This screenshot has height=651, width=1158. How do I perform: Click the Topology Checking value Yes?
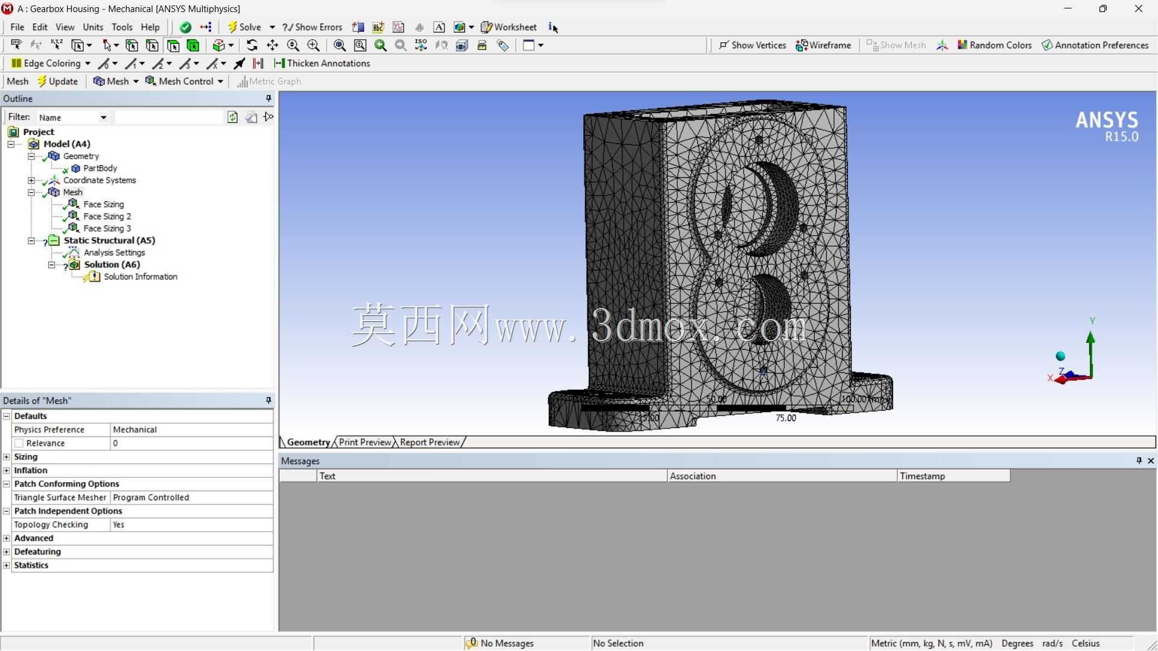[x=191, y=525]
